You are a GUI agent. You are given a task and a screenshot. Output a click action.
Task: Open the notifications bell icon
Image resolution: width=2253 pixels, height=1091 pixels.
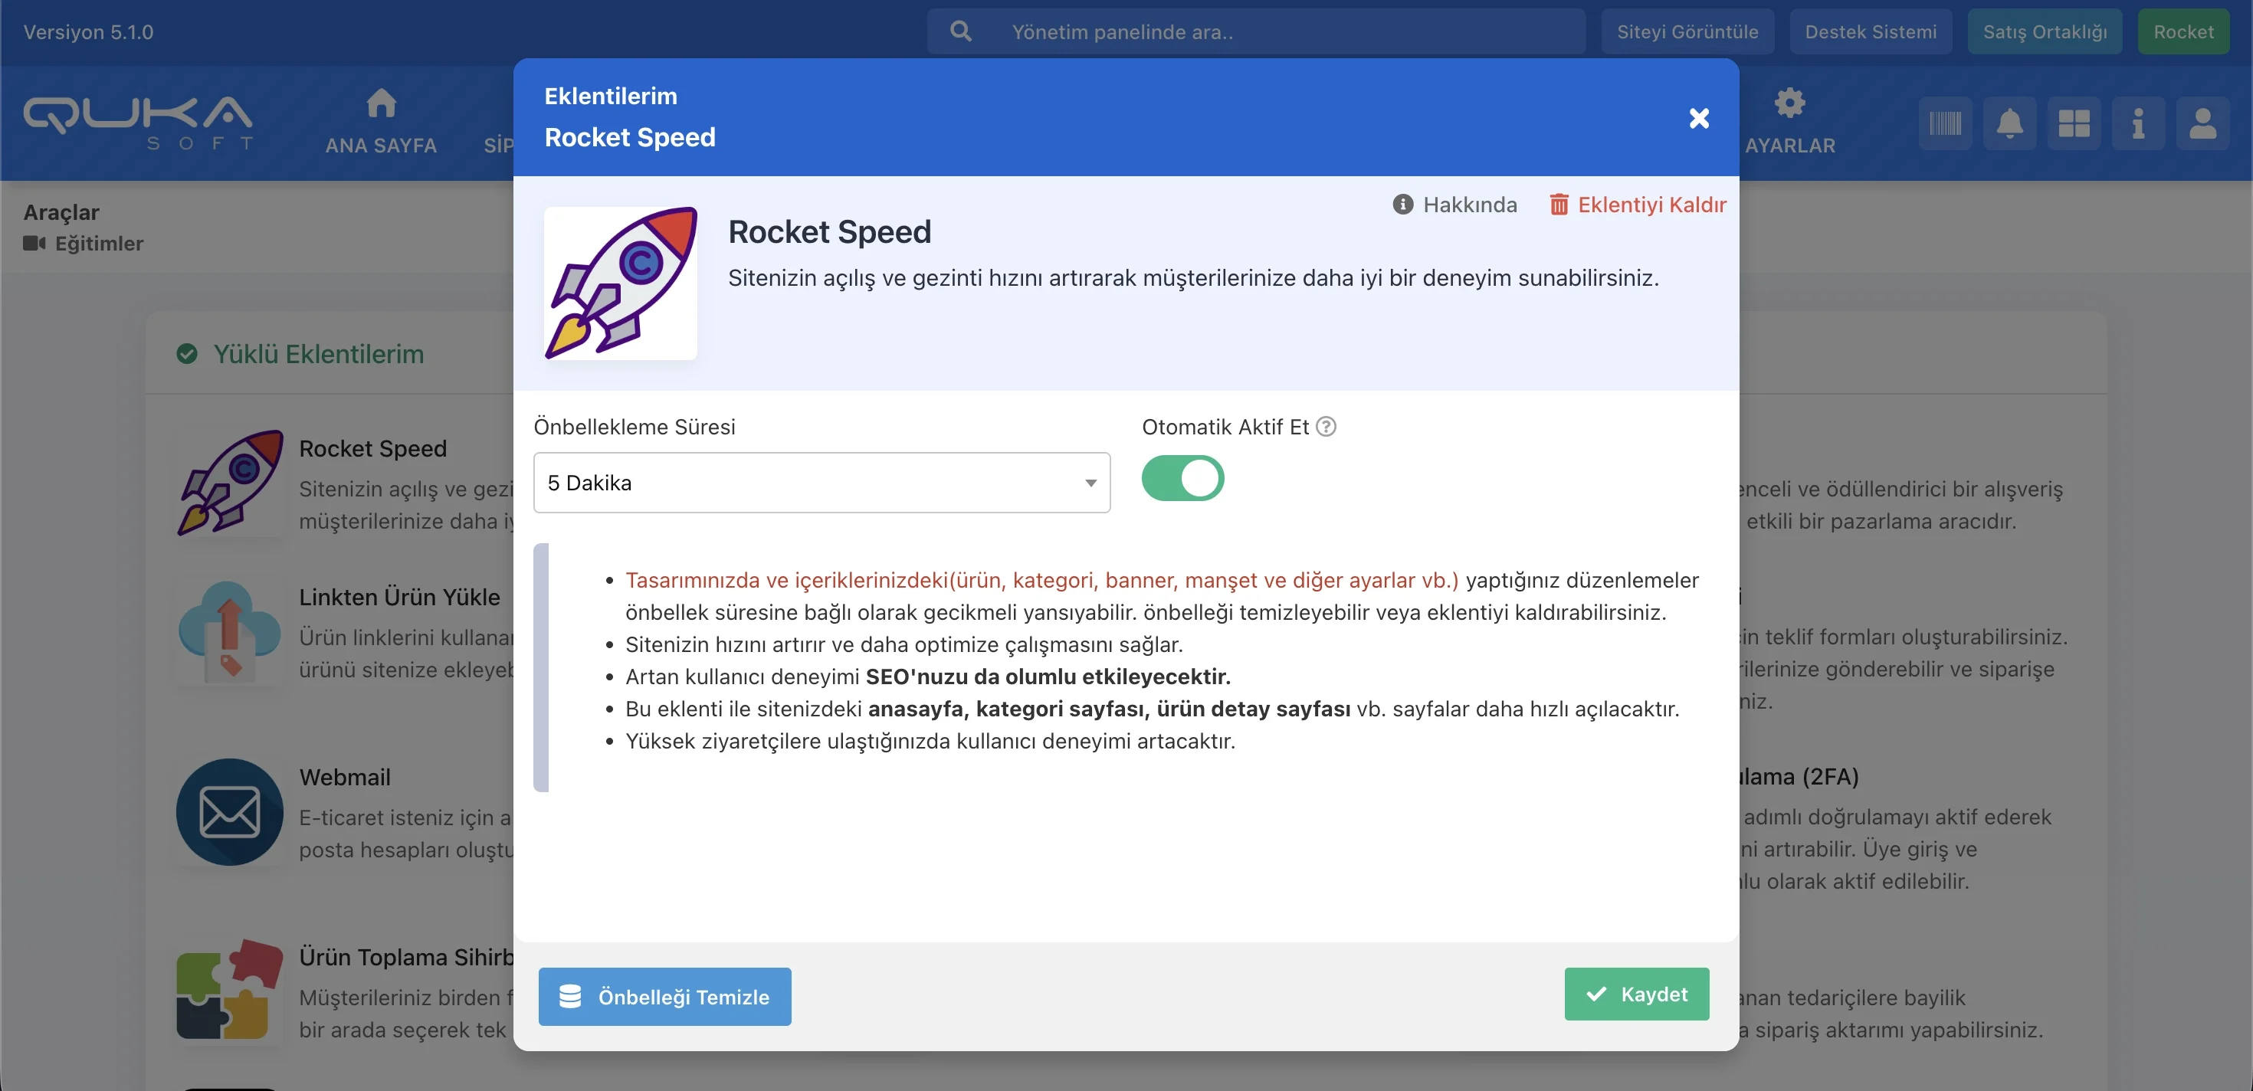pos(2009,123)
